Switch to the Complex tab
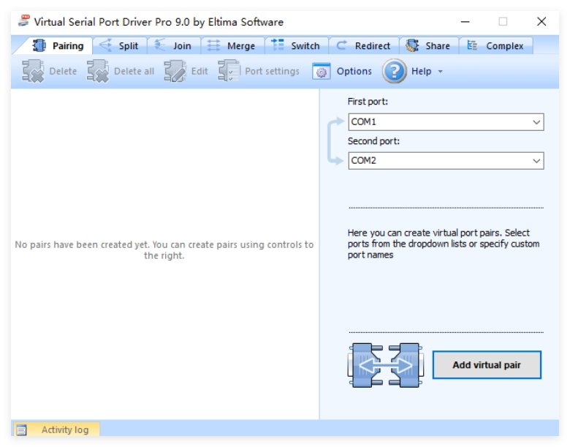This screenshot has width=570, height=447. click(496, 46)
